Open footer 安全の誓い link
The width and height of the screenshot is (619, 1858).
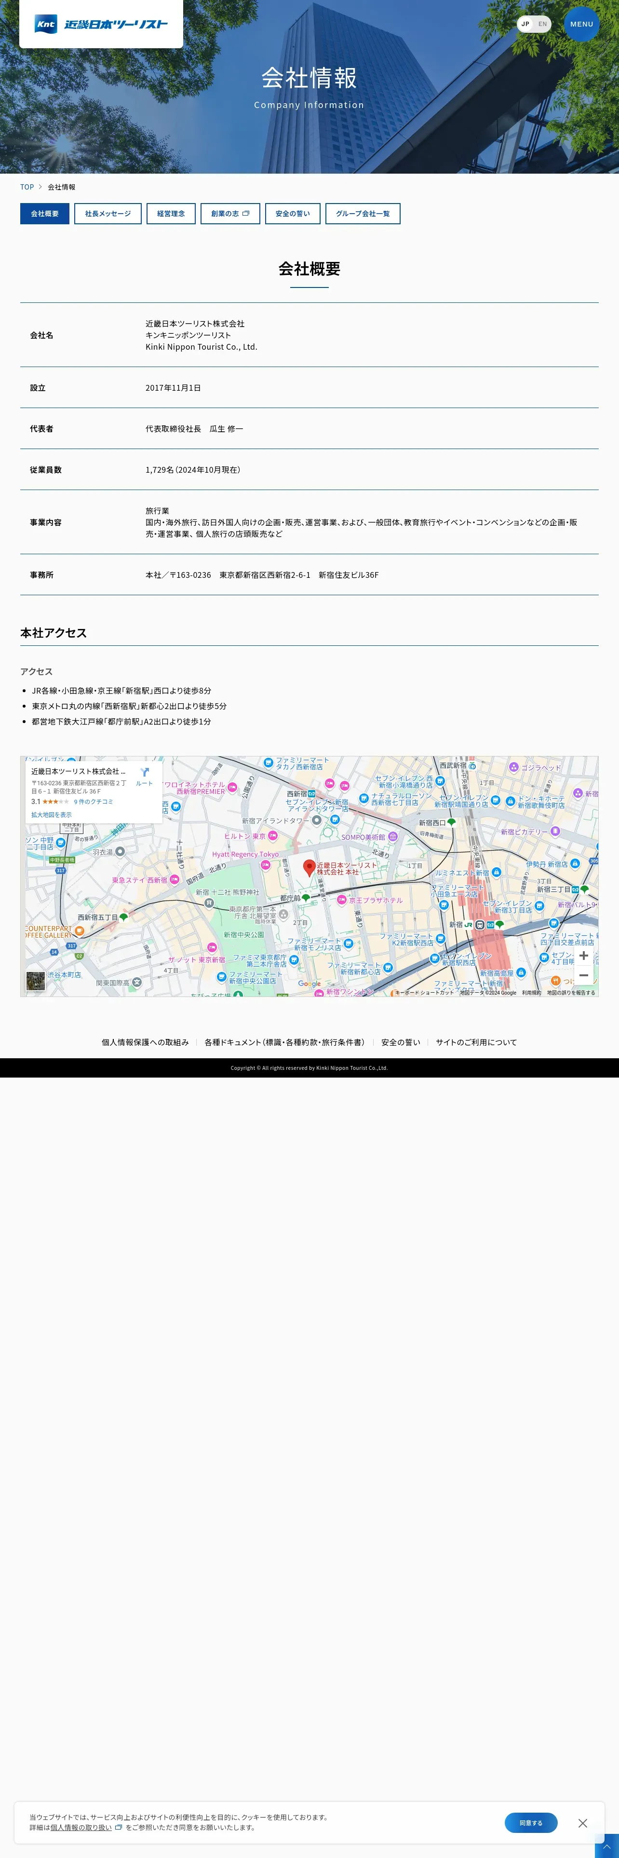click(401, 1042)
